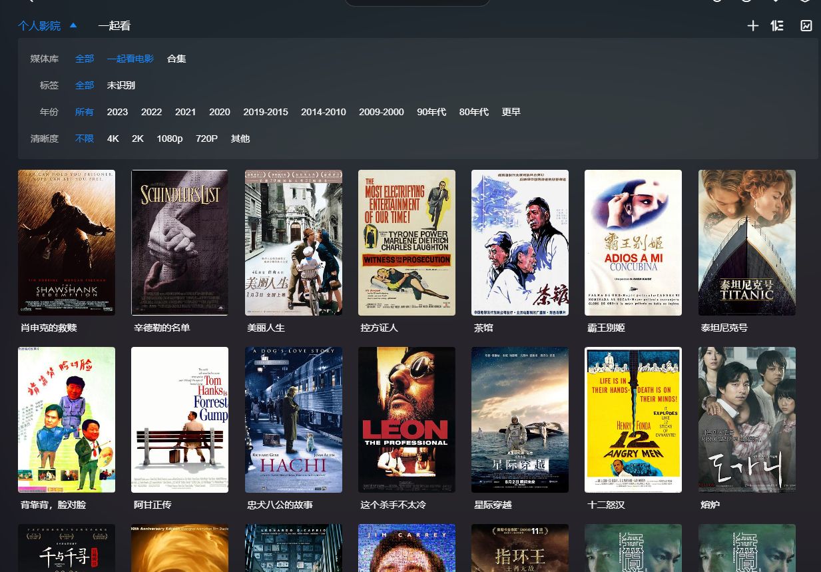821x572 pixels.
Task: Click the title 十二怒汉
Action: tap(606, 505)
